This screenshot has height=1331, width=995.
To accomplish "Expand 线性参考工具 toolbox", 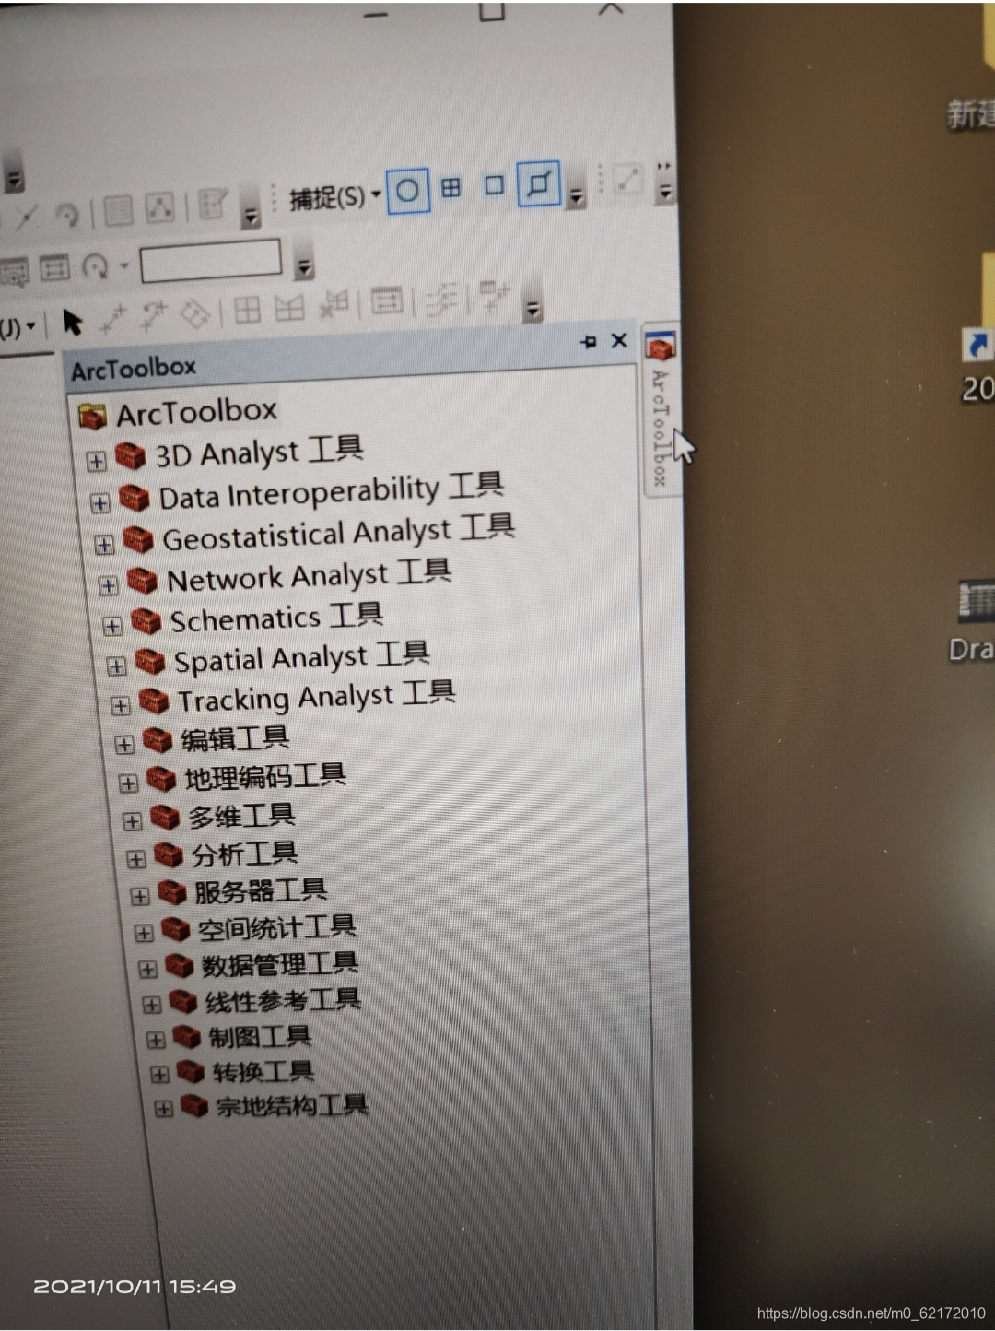I will tap(152, 1005).
